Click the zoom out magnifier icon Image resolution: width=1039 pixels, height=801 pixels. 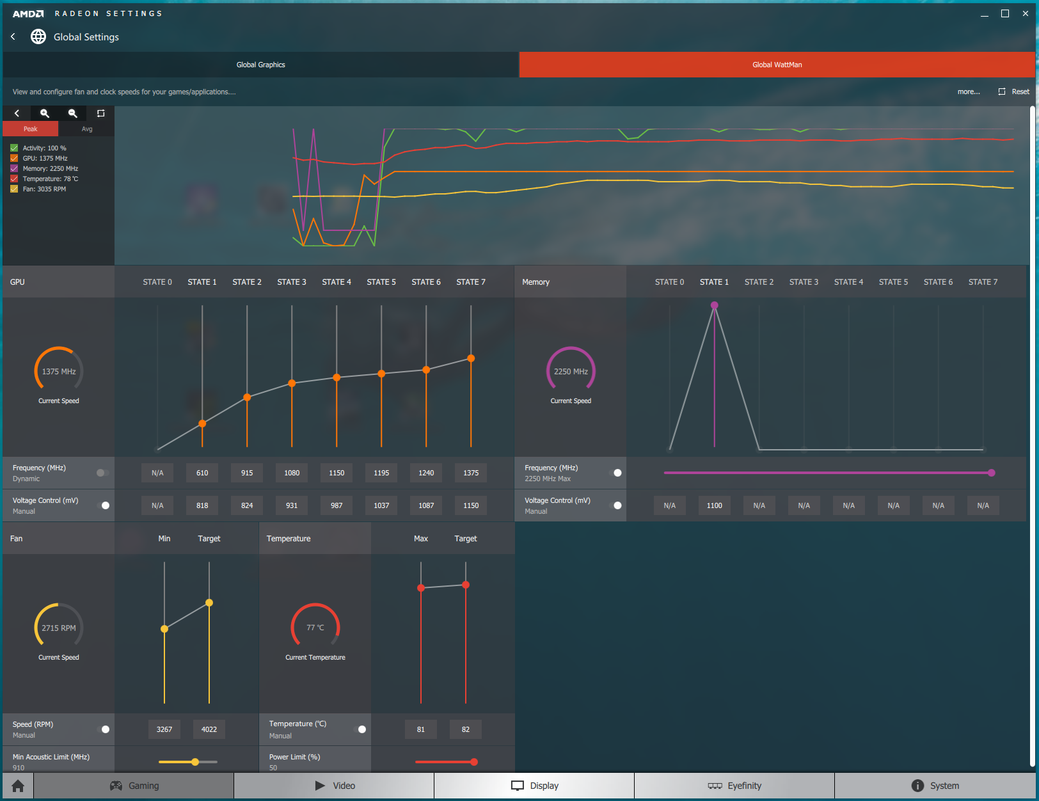[73, 113]
